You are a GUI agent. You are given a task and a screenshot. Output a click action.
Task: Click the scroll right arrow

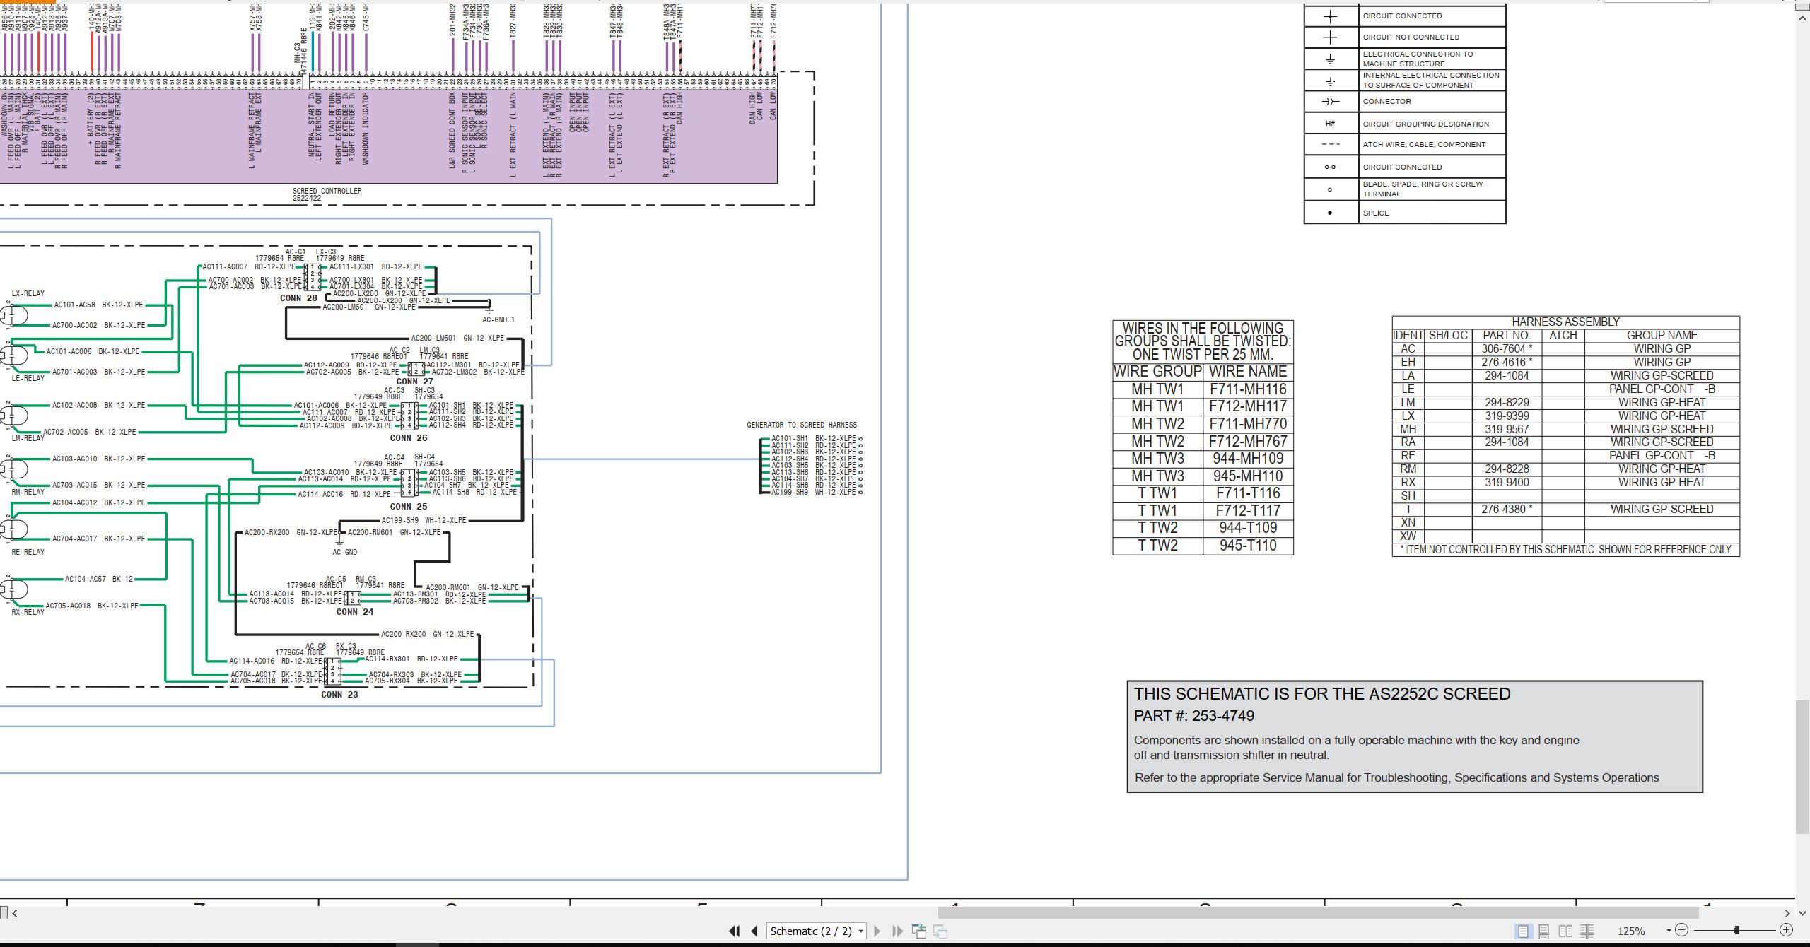tap(1787, 912)
